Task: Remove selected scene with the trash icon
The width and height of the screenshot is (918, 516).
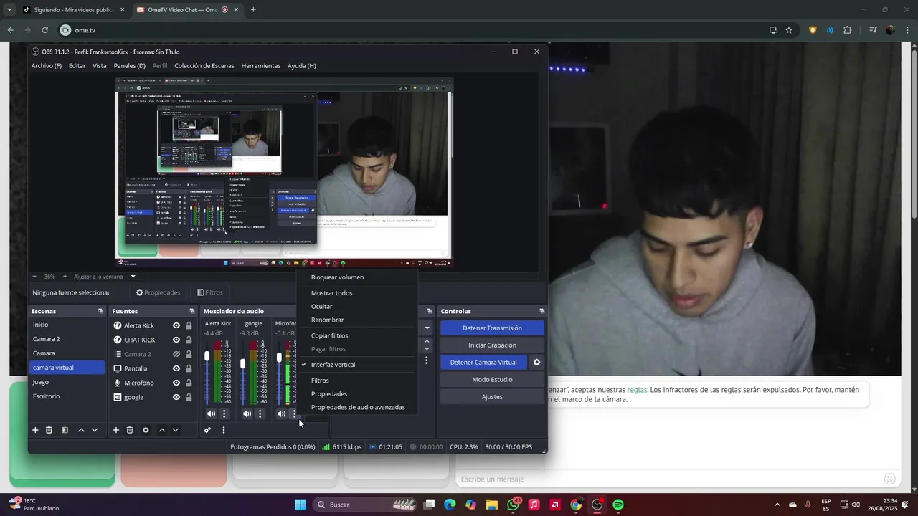Action: 49,430
